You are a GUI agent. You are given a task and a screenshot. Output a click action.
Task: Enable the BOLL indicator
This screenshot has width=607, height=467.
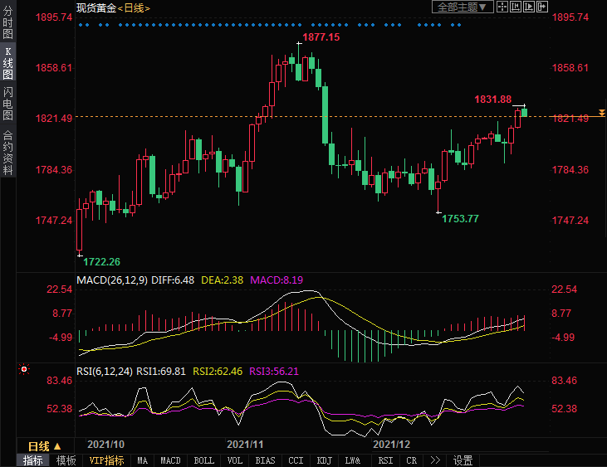(203, 460)
